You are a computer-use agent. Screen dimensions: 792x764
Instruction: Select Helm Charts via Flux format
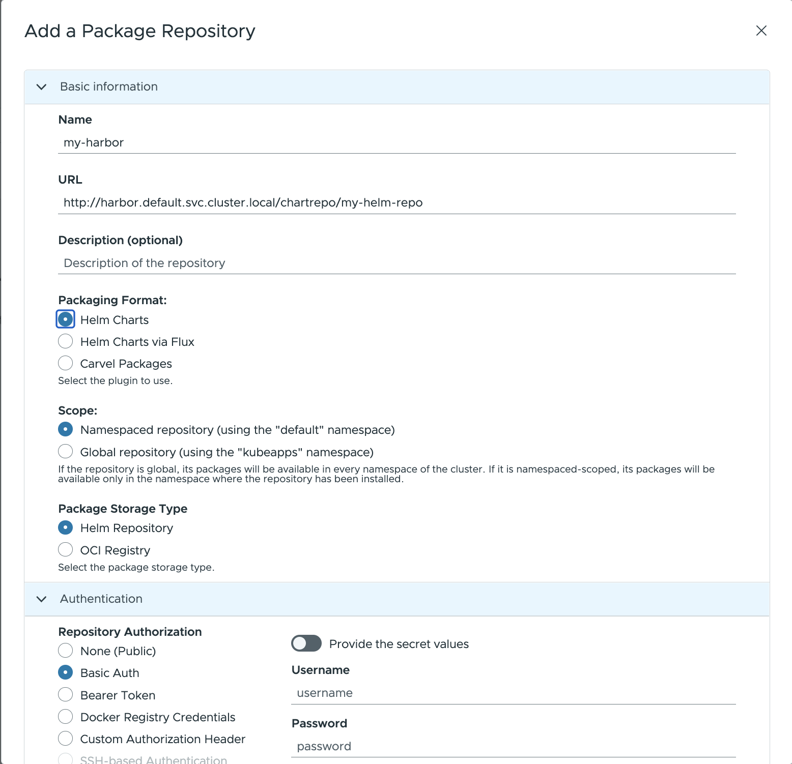click(65, 341)
